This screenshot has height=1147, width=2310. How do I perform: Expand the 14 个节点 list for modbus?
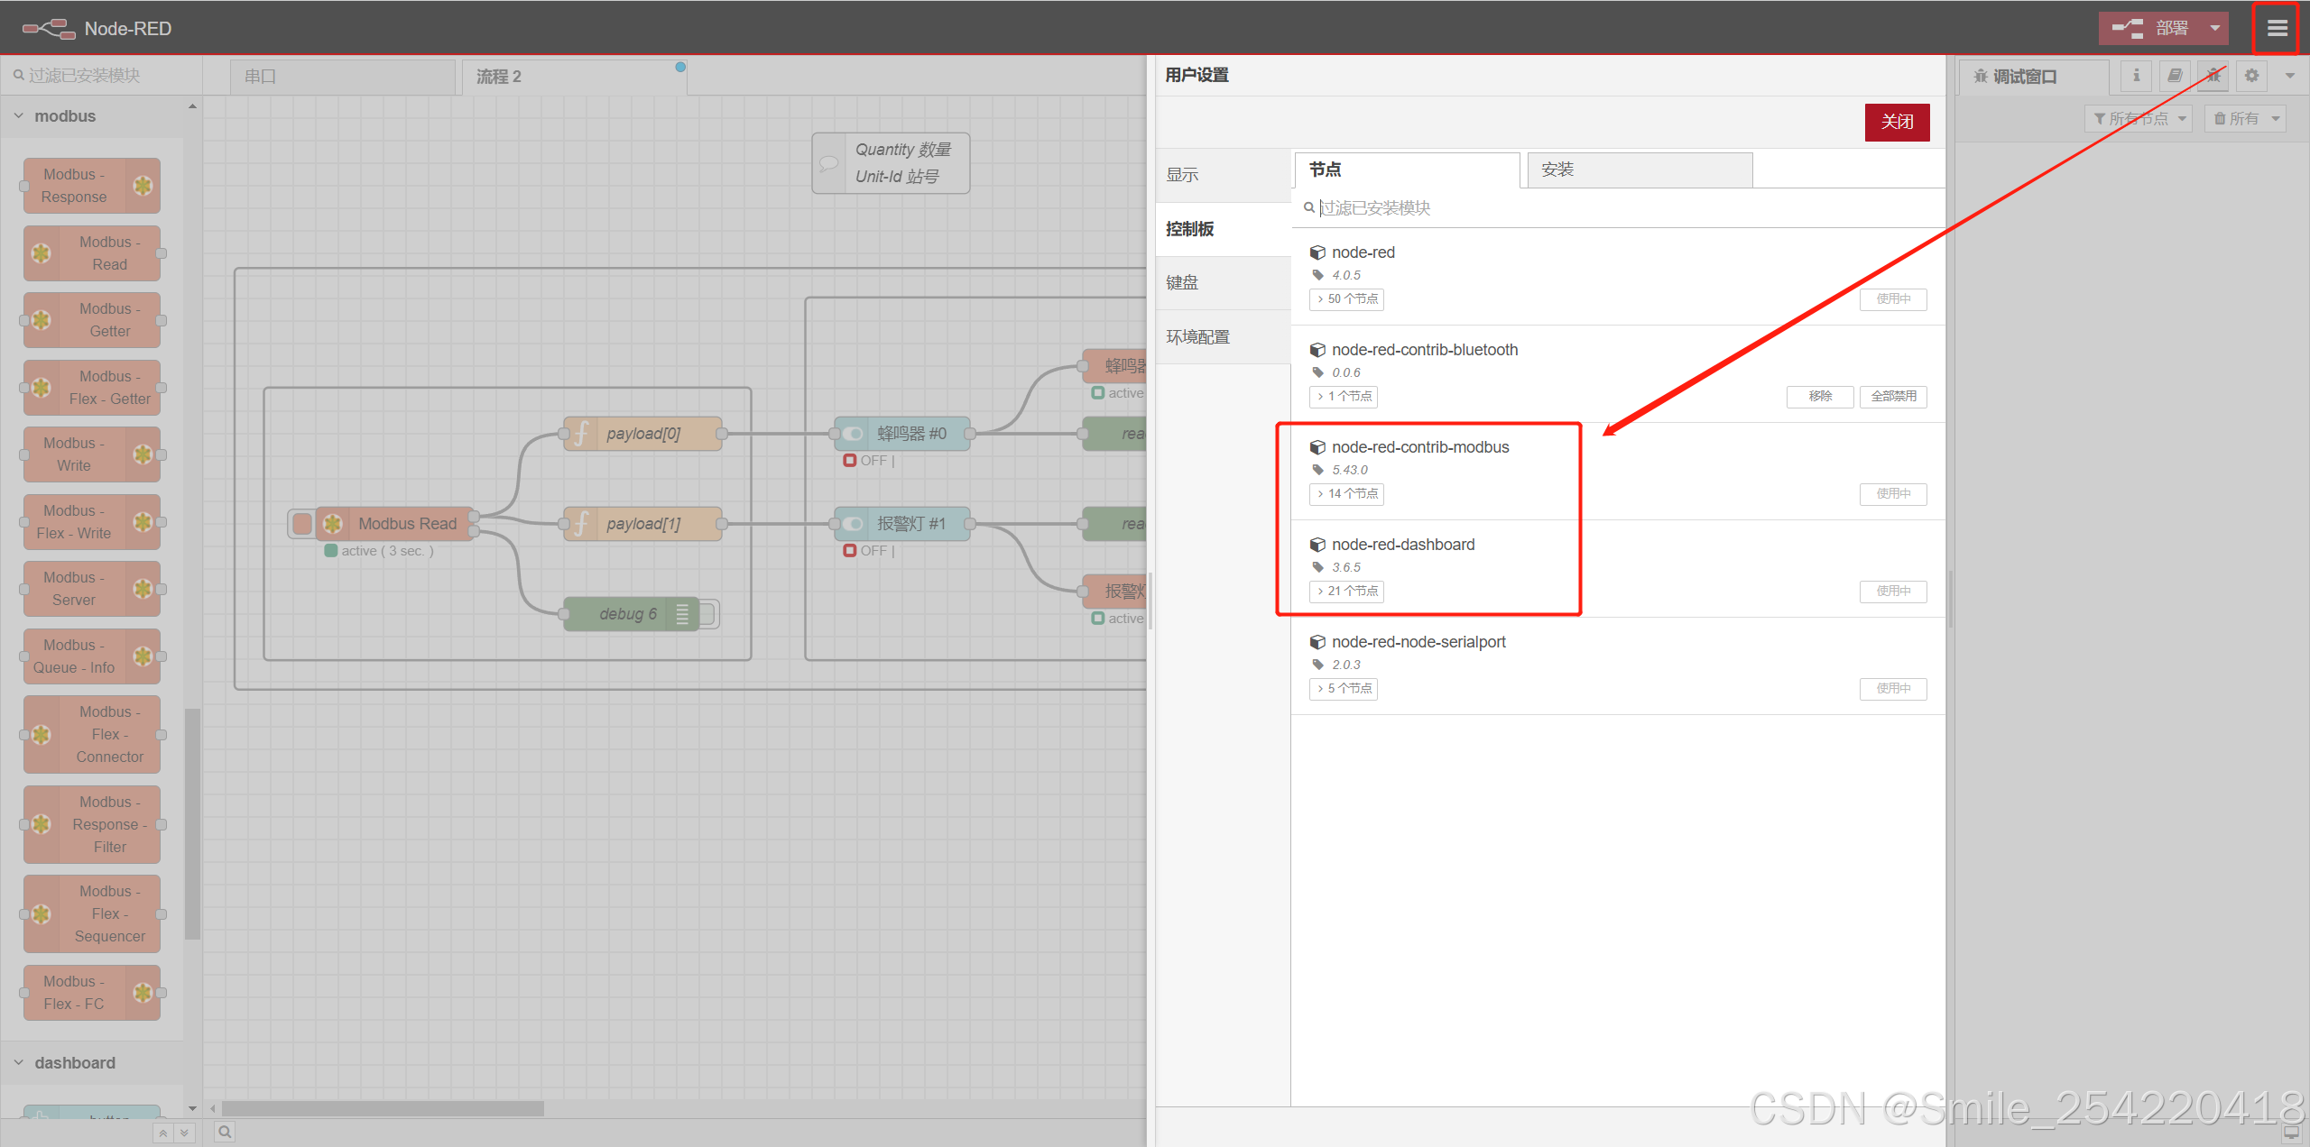1346,494
